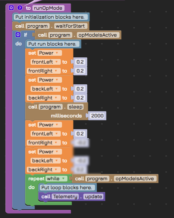Click the 'Put loop blocks here.' comment

point(67,188)
